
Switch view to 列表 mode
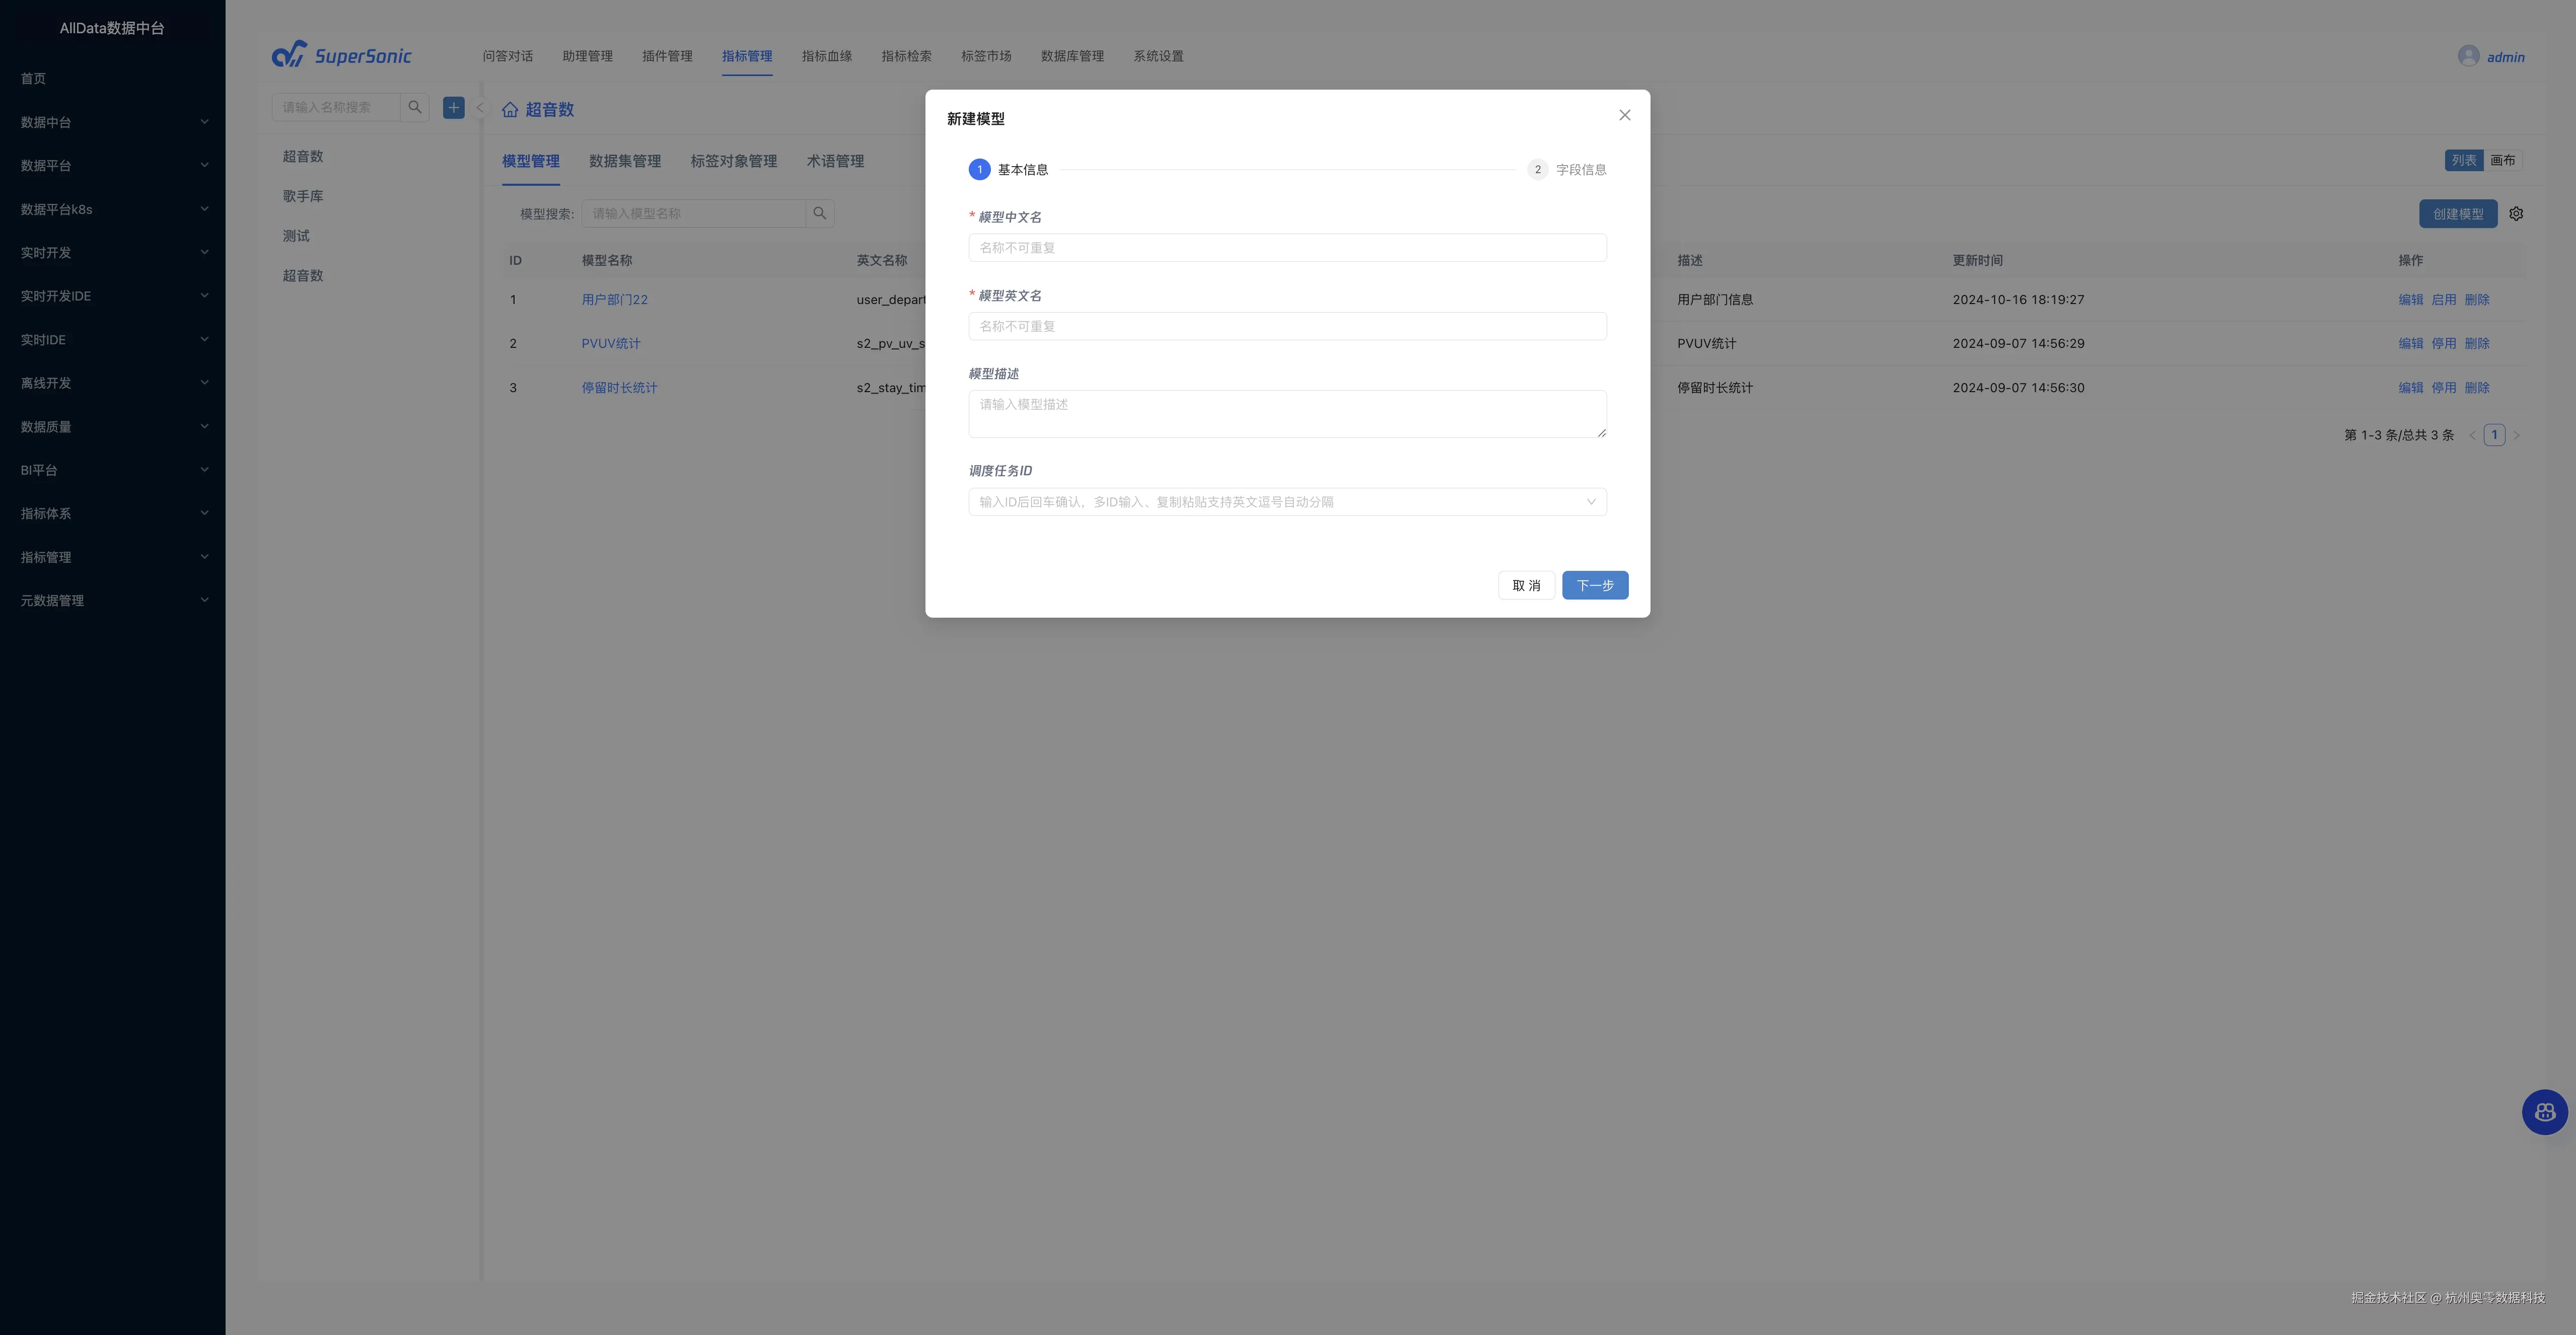(2463, 160)
